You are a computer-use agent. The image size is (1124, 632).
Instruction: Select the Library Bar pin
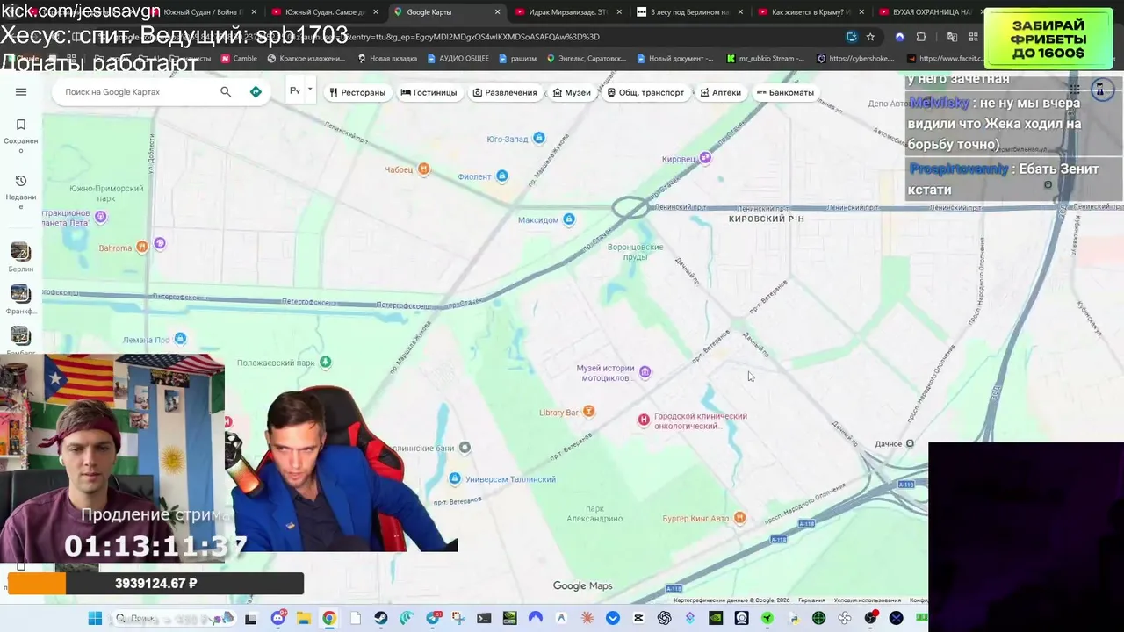point(589,412)
